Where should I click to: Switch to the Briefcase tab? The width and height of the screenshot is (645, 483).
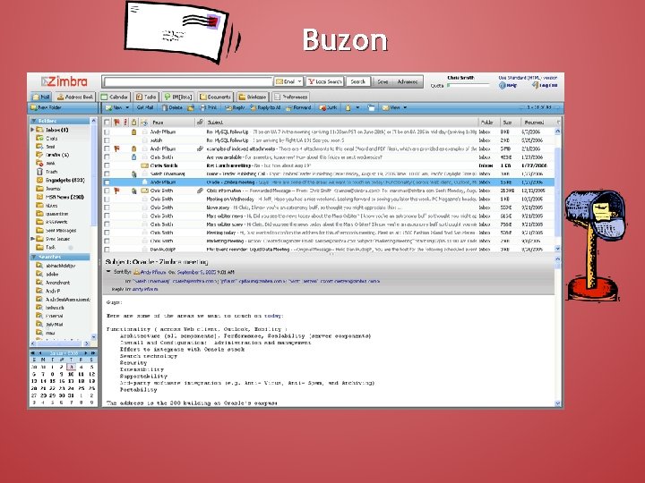[252, 97]
